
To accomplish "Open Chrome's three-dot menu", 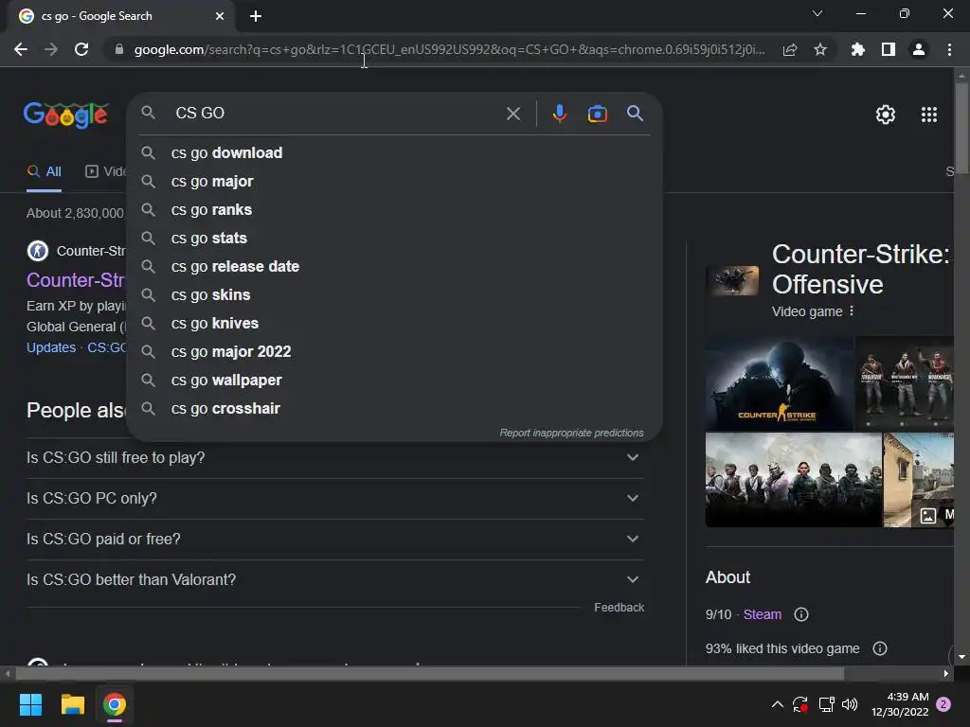I will [949, 49].
